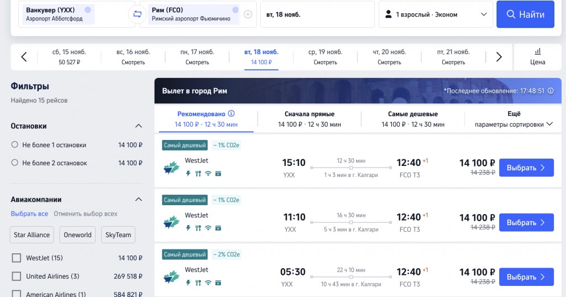
Task: Switch to 'Сначала прямые' sorting tab
Action: click(310, 119)
